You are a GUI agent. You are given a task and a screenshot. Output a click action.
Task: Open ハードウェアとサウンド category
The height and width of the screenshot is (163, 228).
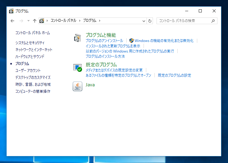(30, 56)
